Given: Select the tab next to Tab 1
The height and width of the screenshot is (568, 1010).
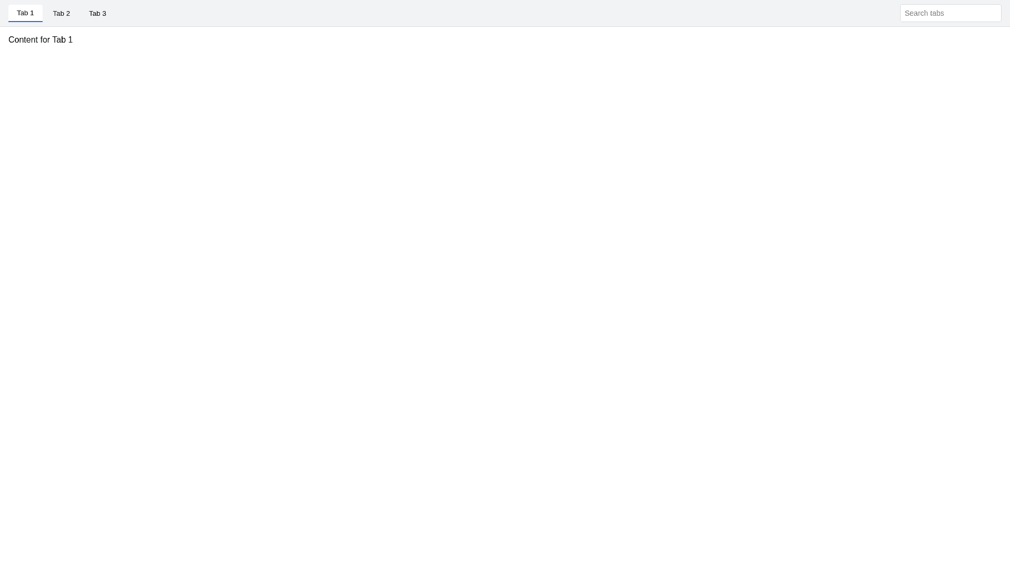Looking at the screenshot, I should (x=61, y=13).
